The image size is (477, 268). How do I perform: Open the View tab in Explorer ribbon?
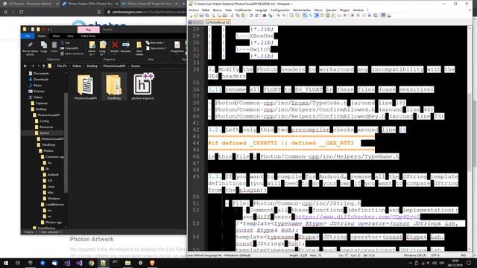tap(70, 36)
